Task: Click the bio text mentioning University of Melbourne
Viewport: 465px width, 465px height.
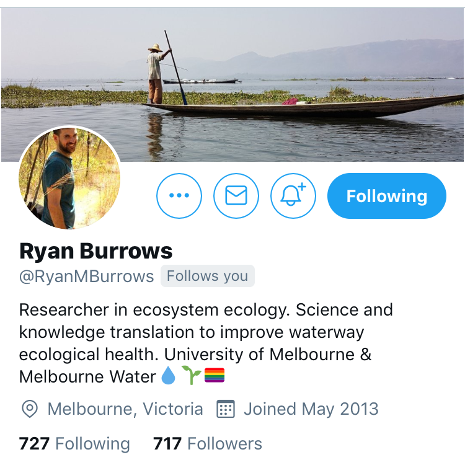Action: coord(206,343)
